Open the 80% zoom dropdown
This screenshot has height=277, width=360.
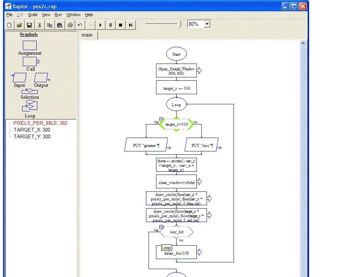point(207,24)
